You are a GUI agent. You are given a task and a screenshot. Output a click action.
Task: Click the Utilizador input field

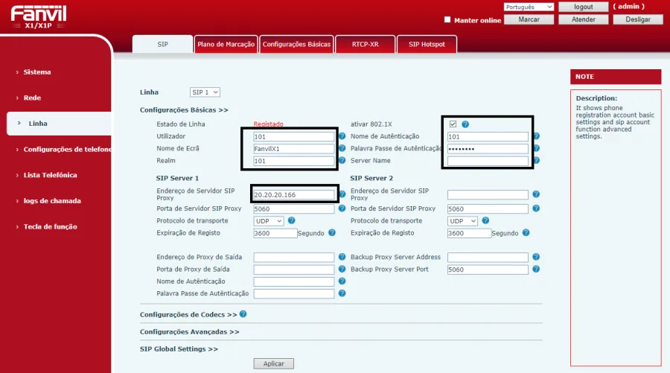[293, 137]
